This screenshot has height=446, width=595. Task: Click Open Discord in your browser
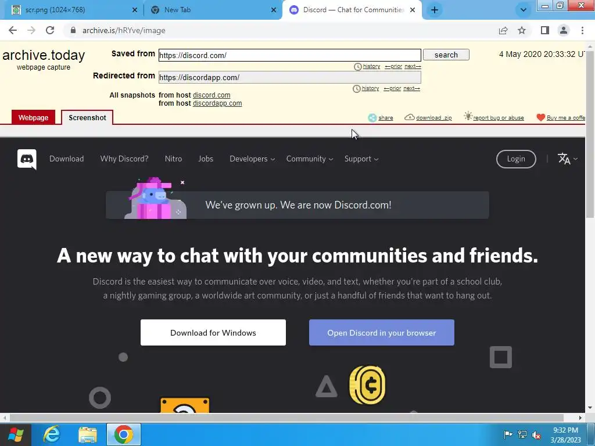(x=381, y=333)
